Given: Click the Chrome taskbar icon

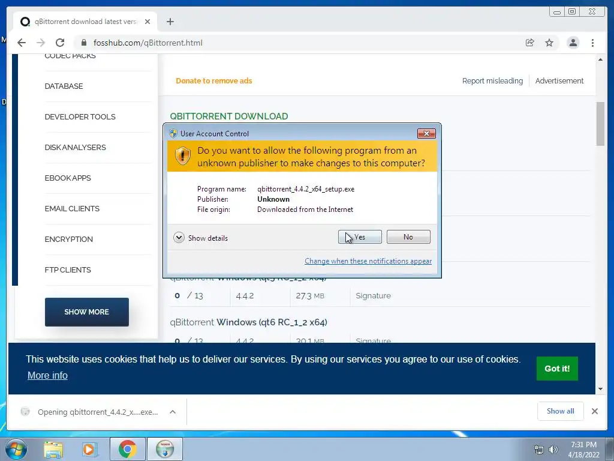Looking at the screenshot, I should [x=127, y=449].
